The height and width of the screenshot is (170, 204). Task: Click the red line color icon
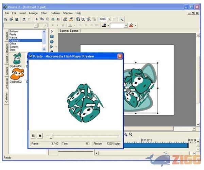pyautogui.click(x=131, y=25)
